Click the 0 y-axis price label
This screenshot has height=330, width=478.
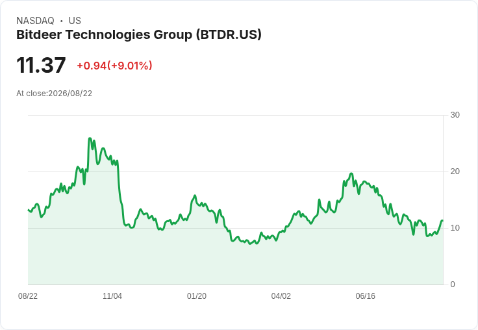[x=453, y=285]
